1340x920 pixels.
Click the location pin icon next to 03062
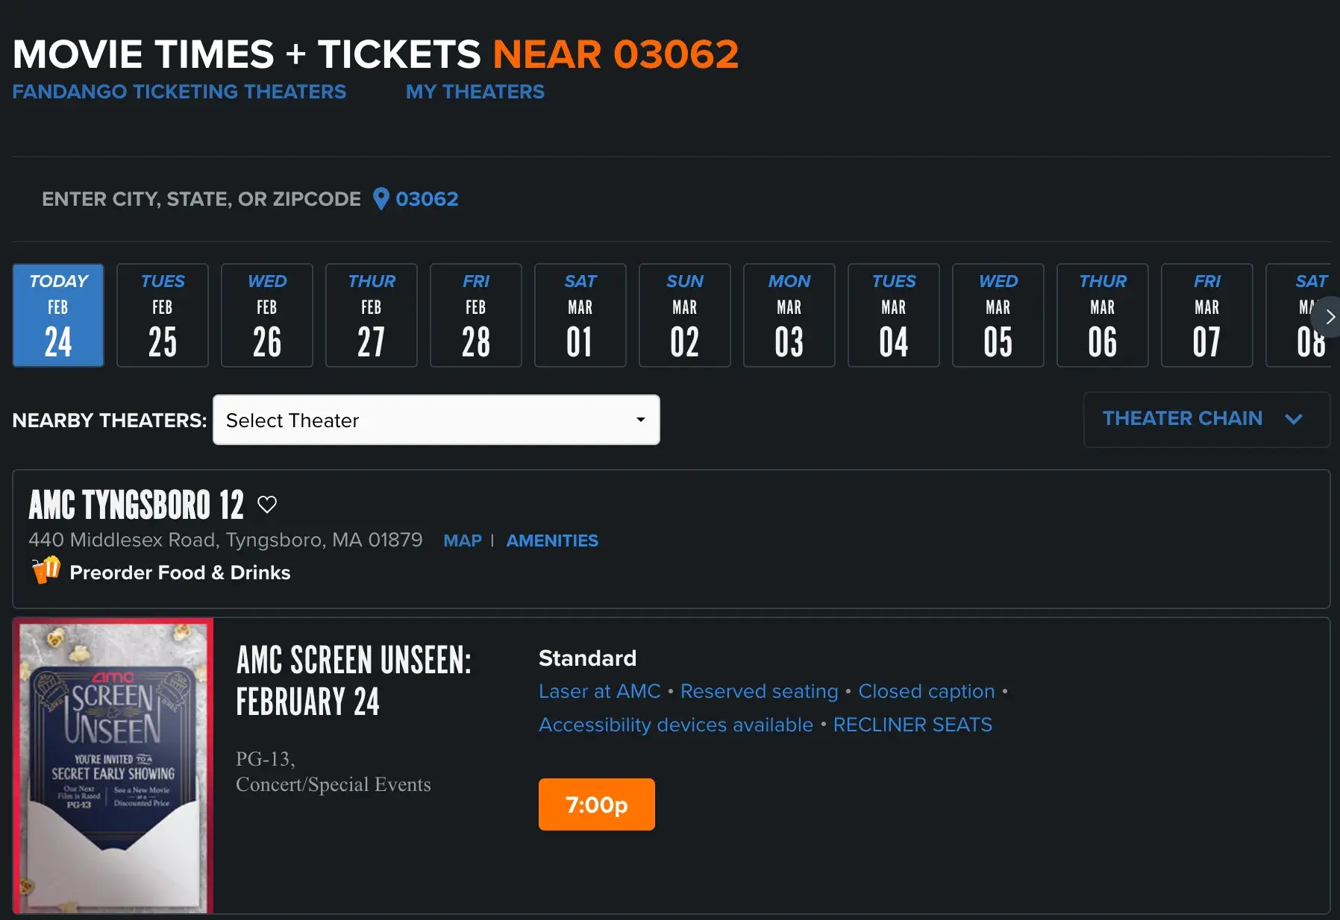(x=381, y=199)
